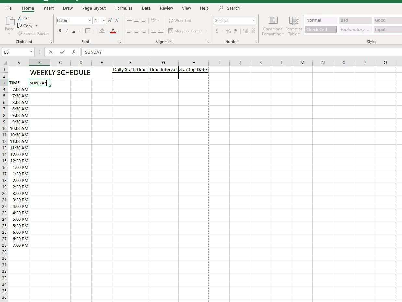
Task: Switch to the Data tab
Action: click(146, 8)
